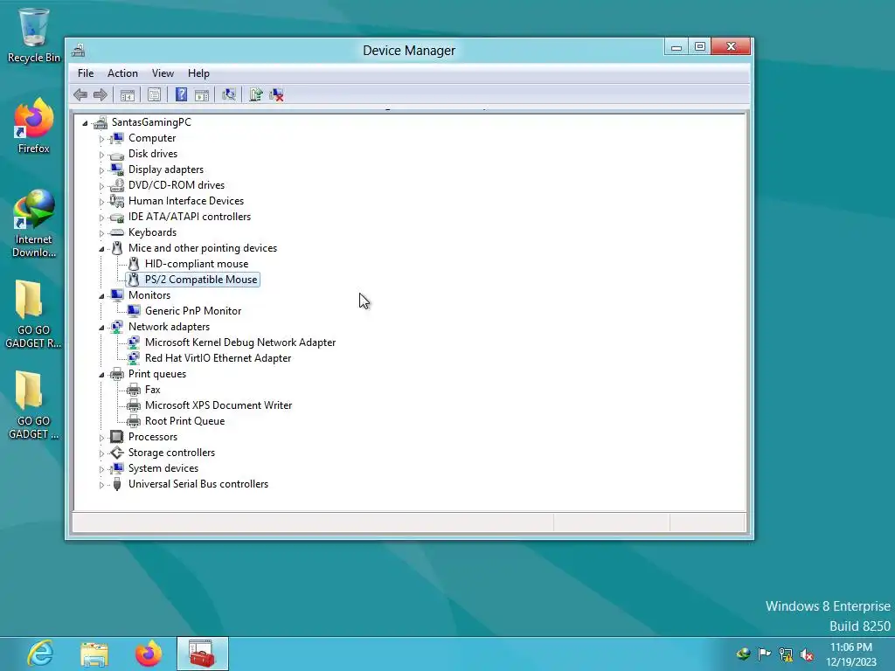This screenshot has height=671, width=895.
Task: Click the Network adapters category icon
Action: (117, 327)
